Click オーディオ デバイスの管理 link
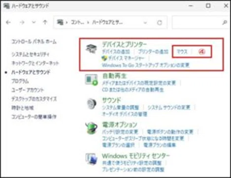The height and width of the screenshot is (178, 231). (x=125, y=114)
